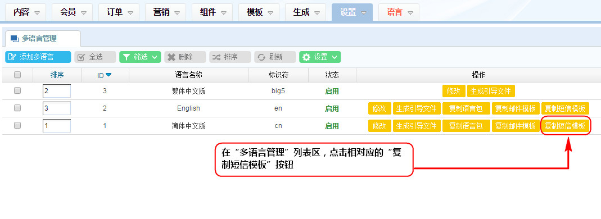Open the 会员 top menu

pos(72,12)
